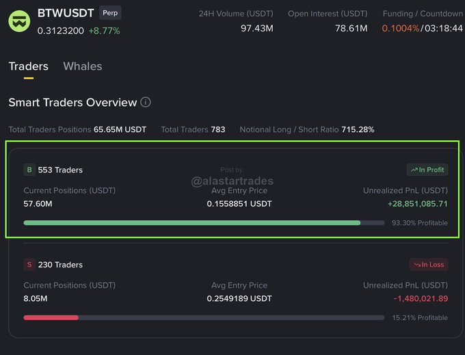The height and width of the screenshot is (355, 465).
Task: Click the 0.2549189 USDT entry price
Action: pos(239,298)
